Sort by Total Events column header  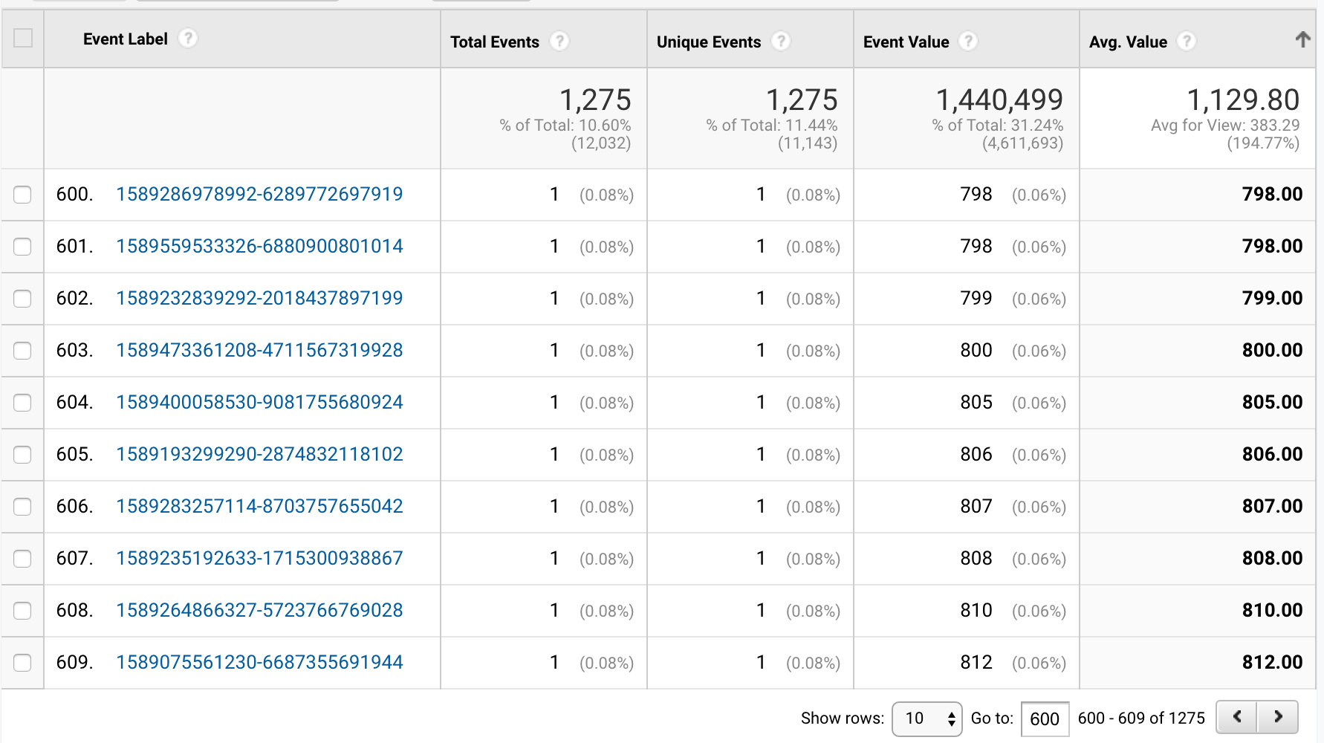coord(495,42)
